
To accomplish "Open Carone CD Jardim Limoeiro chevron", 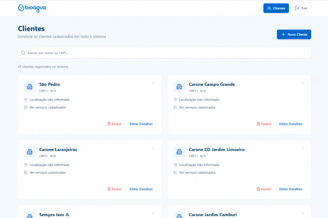I will pyautogui.click(x=303, y=149).
